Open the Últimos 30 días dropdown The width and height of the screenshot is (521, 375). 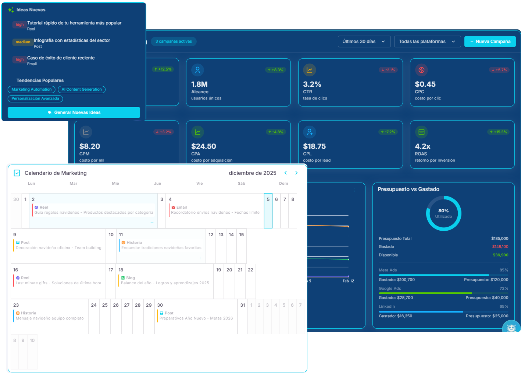(x=364, y=42)
